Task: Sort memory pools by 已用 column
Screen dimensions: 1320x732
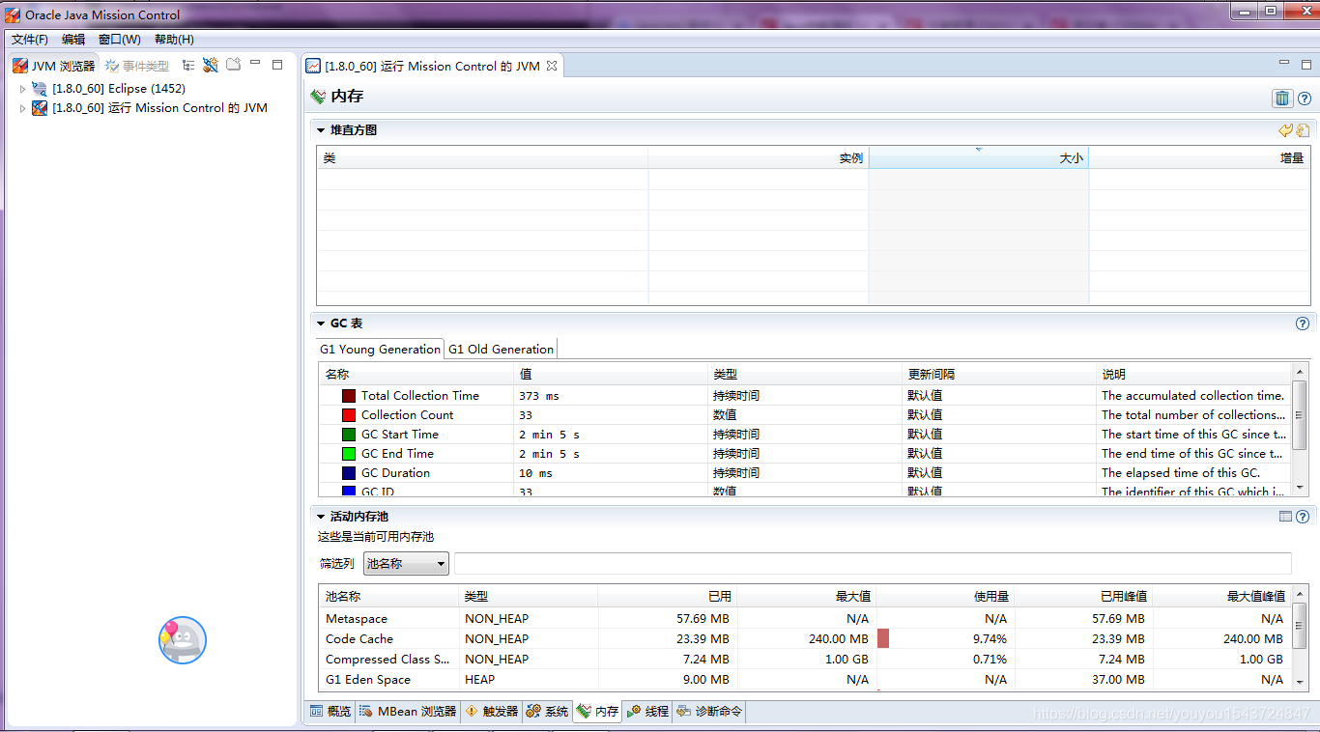Action: pyautogui.click(x=667, y=596)
